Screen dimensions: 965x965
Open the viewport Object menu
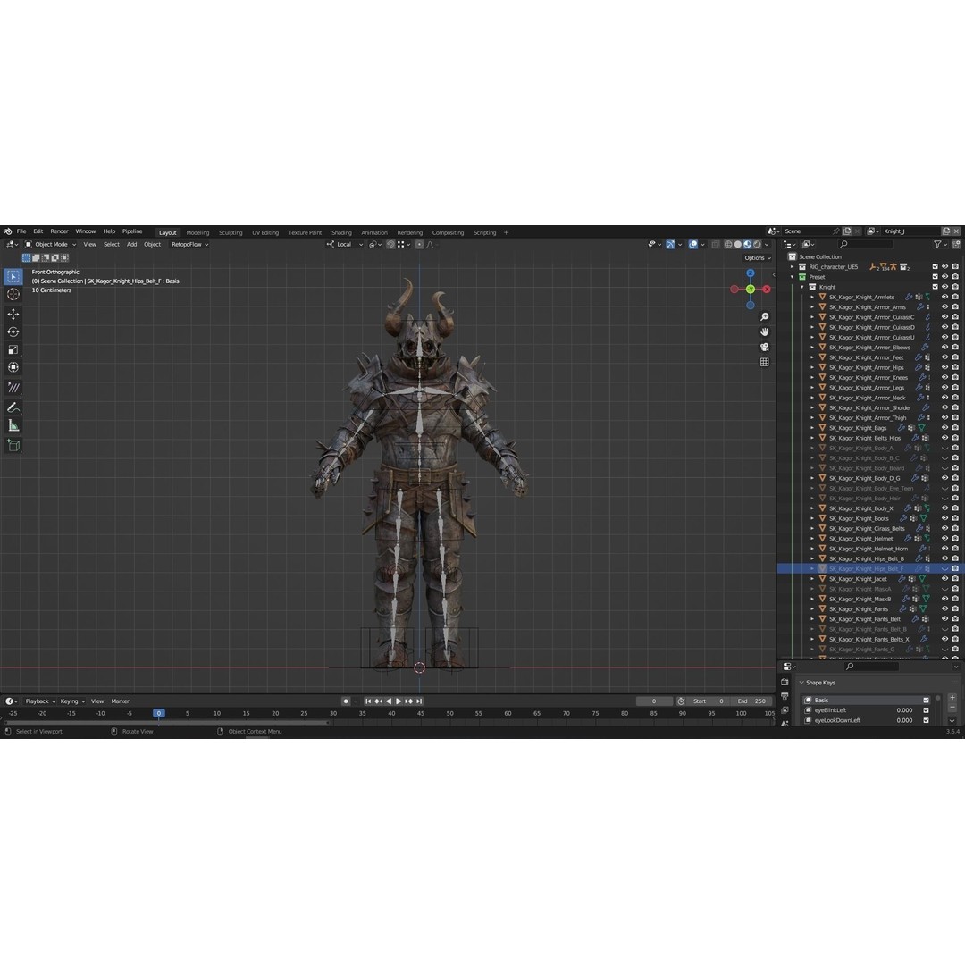click(x=152, y=244)
